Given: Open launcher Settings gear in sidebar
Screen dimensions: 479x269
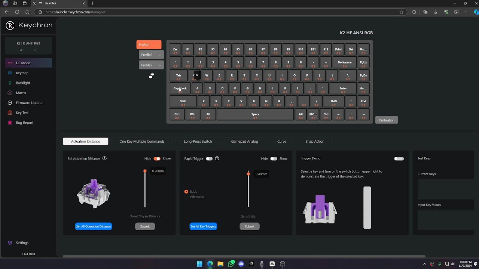Looking at the screenshot, I should tap(10, 243).
